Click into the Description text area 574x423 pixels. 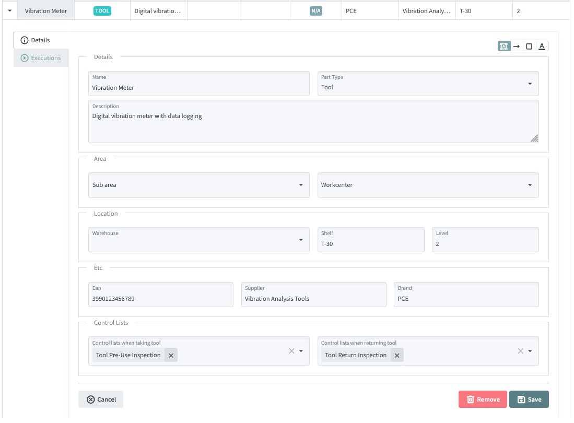tap(313, 125)
